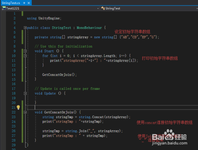Collapse the GetConcatOrJoin method block
This screenshot has width=198, height=150.
pos(25,112)
